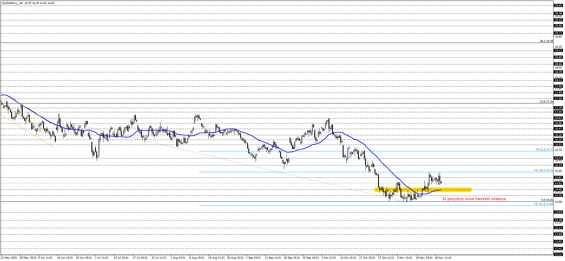Viewport: 565px width, 261px height.
Task: Select the 23.6 17.34 retracement level label
Action: click(x=546, y=102)
